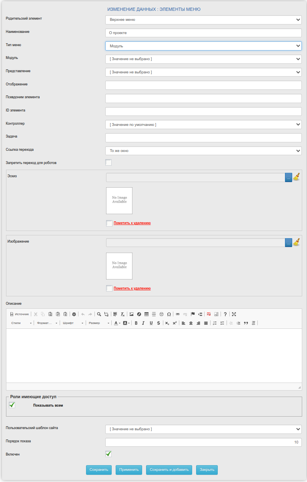This screenshot has height=482, width=307.
Task: Click the 'Сохранить' button
Action: pyautogui.click(x=99, y=470)
